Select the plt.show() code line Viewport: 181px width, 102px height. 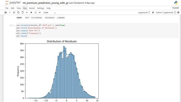pos(22,36)
